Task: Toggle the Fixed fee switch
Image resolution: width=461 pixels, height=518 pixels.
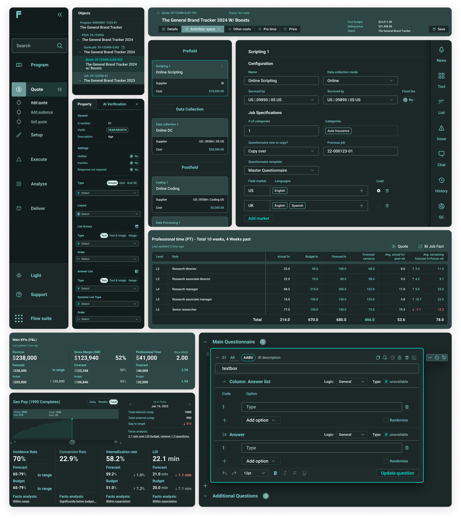Action: click(408, 100)
